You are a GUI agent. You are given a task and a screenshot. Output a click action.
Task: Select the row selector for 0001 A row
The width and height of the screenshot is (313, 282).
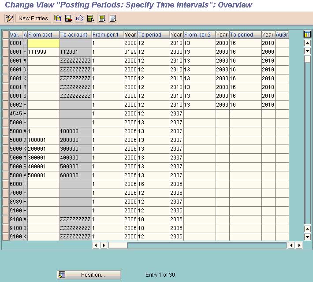point(6,61)
